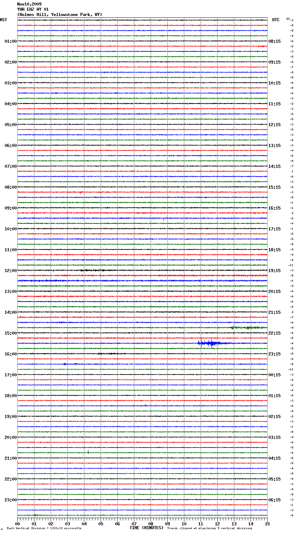Select the "08:00" MST hour label
Viewport: 295px width, 533px height.
11,187
